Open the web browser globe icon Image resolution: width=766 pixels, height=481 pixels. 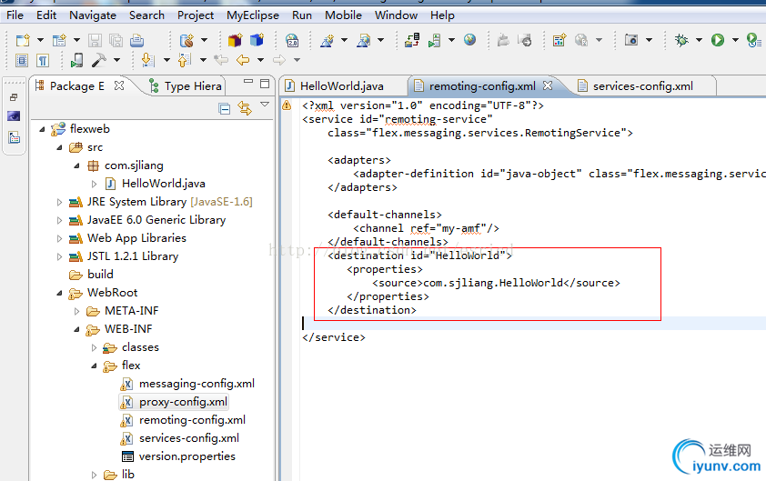point(470,40)
